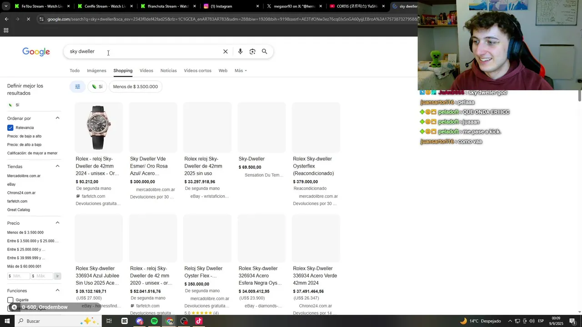582x327 pixels.
Task: Collapse the Tiendas section
Action: pyautogui.click(x=57, y=166)
